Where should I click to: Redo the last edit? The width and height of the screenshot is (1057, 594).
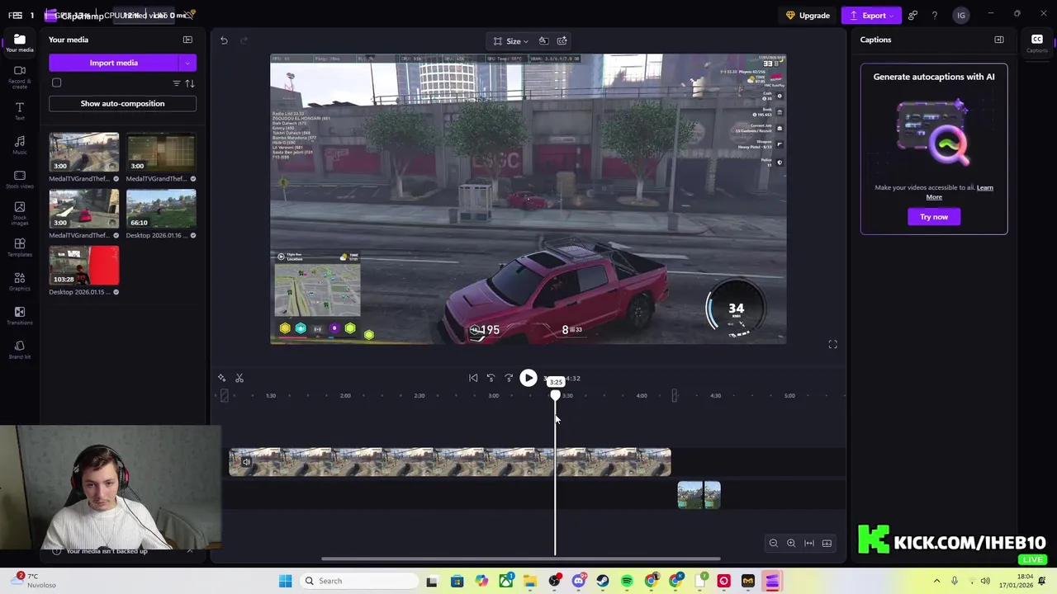tap(244, 40)
